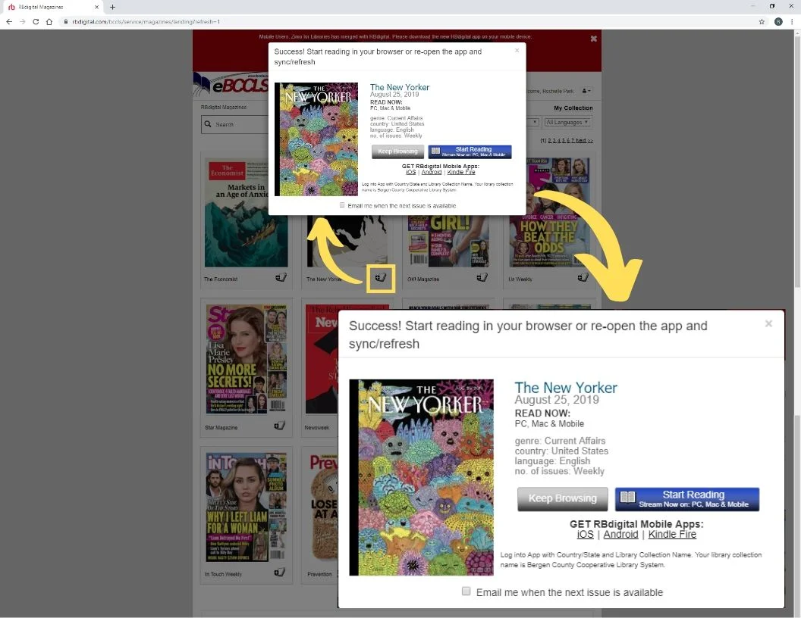
Task: Go forward in browser history
Action: coord(22,21)
